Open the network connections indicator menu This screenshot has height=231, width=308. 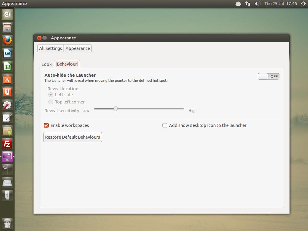tap(248, 4)
